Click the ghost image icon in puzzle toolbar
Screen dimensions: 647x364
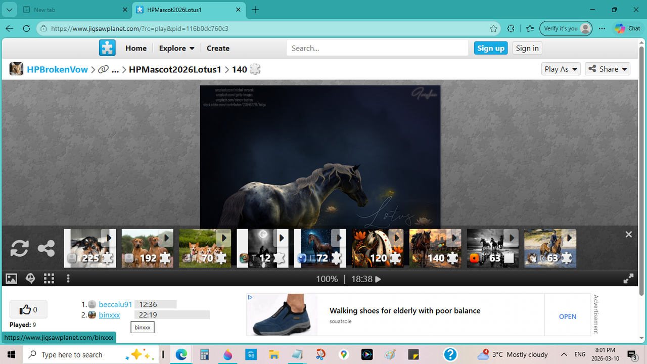[30, 279]
